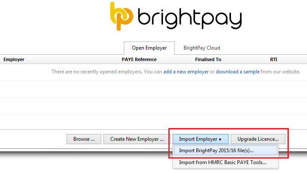
Task: Click Create New Employer ... button
Action: pyautogui.click(x=137, y=139)
